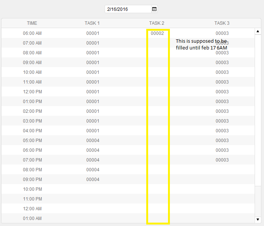Screen dimensions: 264x226
Task: Click the 06:00 AM time cell
Action: pos(32,33)
